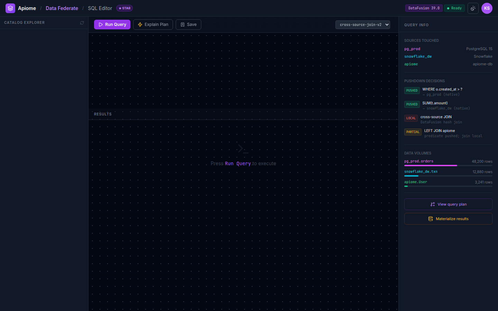Click the PARTIAL badge for LEFT JOIN apiome
Viewport: 498px width, 311px height.
tap(413, 132)
